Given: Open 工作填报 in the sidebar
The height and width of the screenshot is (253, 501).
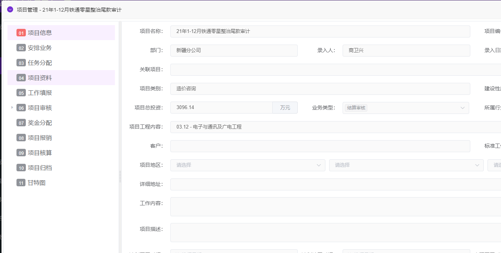Looking at the screenshot, I should tap(40, 93).
